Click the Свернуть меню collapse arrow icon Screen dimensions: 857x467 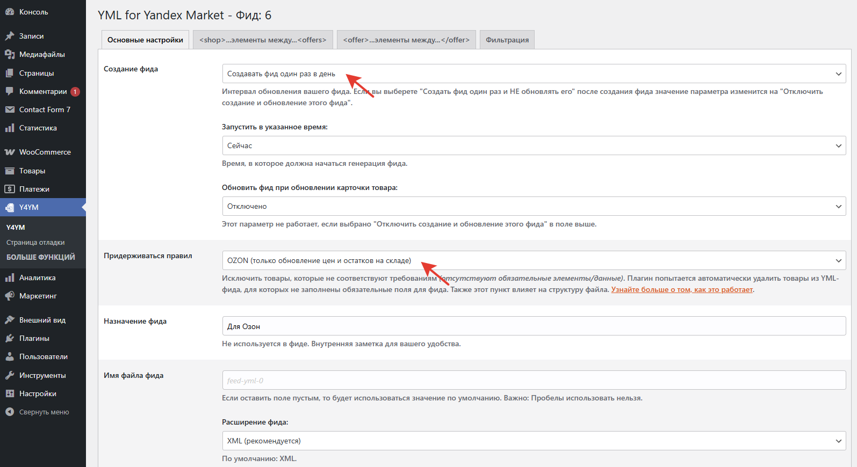tap(10, 412)
